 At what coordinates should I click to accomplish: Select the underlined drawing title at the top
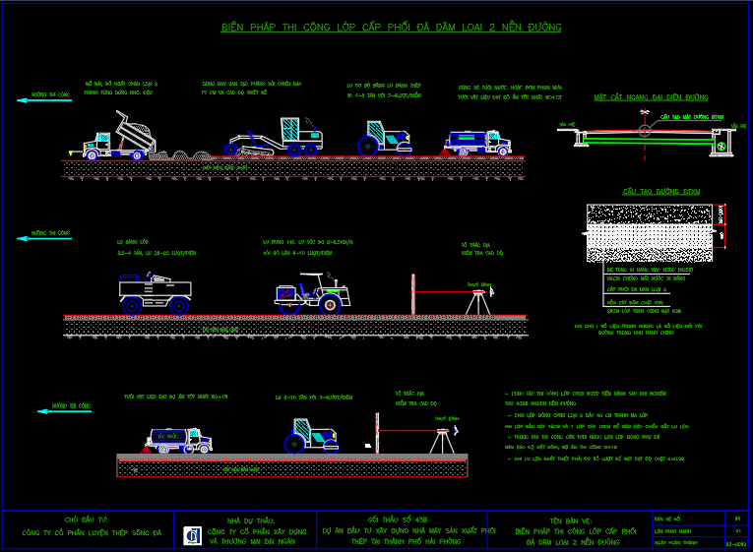pos(391,28)
